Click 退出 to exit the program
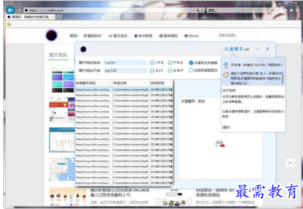 click(x=226, y=127)
